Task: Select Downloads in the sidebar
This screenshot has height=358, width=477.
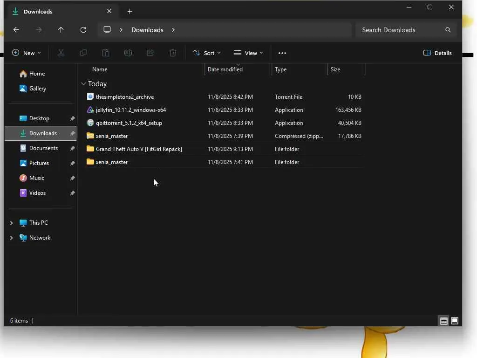Action: 41,133
